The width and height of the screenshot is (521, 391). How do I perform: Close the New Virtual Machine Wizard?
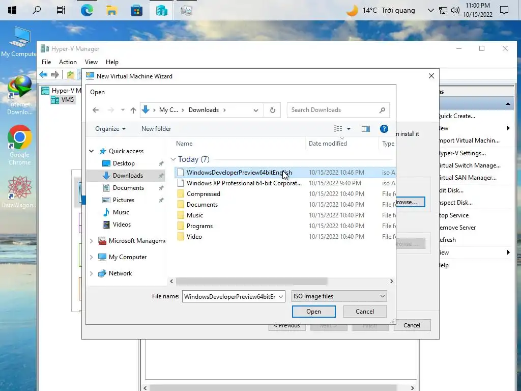pos(431,76)
